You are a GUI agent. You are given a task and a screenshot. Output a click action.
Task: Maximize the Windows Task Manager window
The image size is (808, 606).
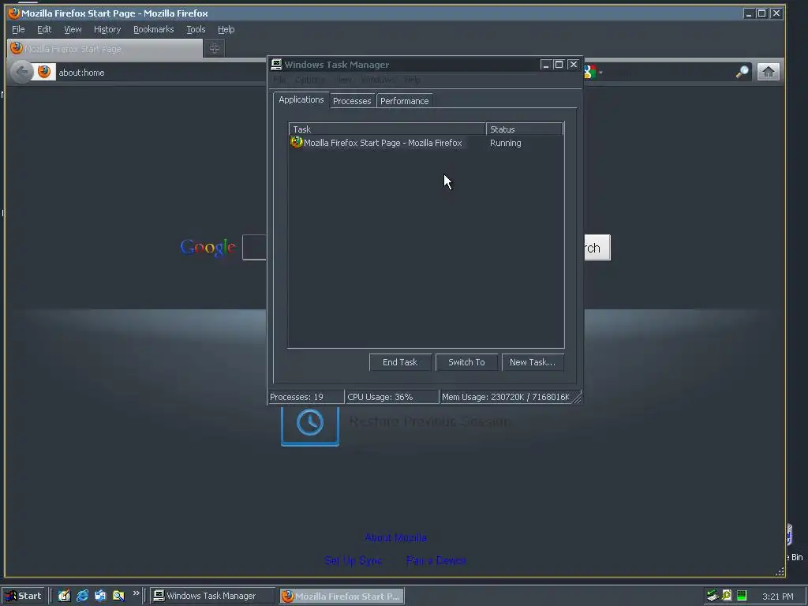(559, 65)
